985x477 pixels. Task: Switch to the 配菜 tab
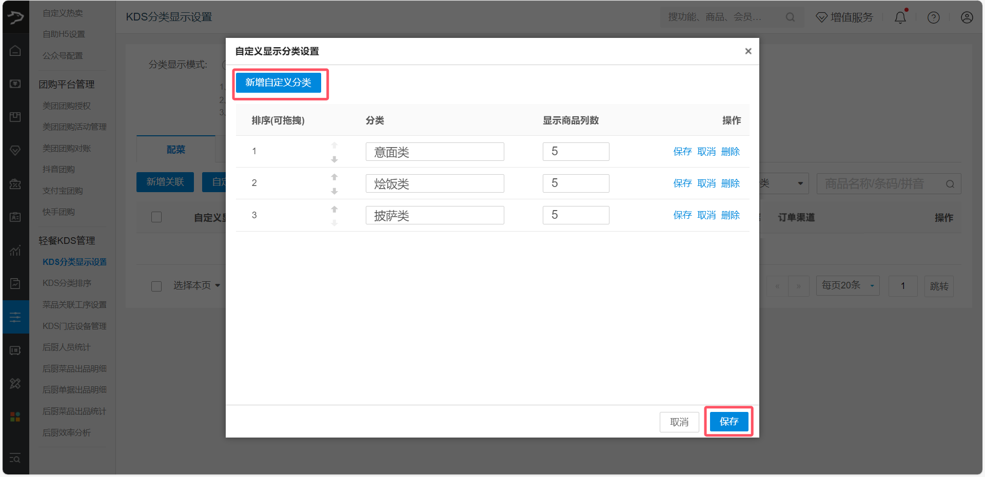(x=175, y=150)
